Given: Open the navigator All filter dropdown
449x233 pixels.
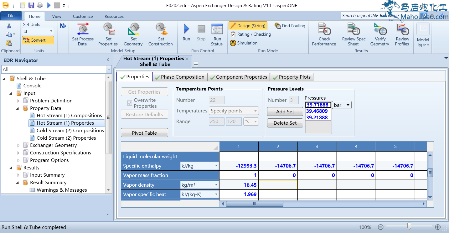Looking at the screenshot, I should tap(109, 69).
